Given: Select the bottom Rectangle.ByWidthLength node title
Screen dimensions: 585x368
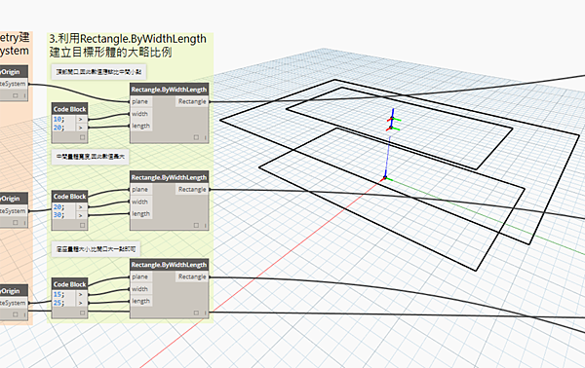Looking at the screenshot, I should [169, 265].
